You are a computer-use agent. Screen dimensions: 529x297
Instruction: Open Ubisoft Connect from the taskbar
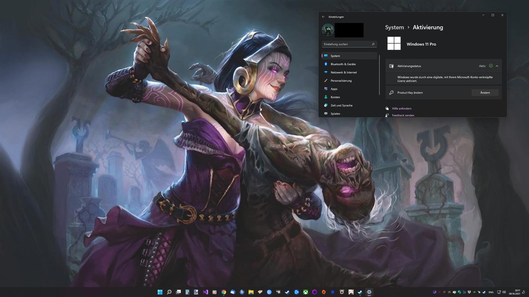(x=269, y=292)
